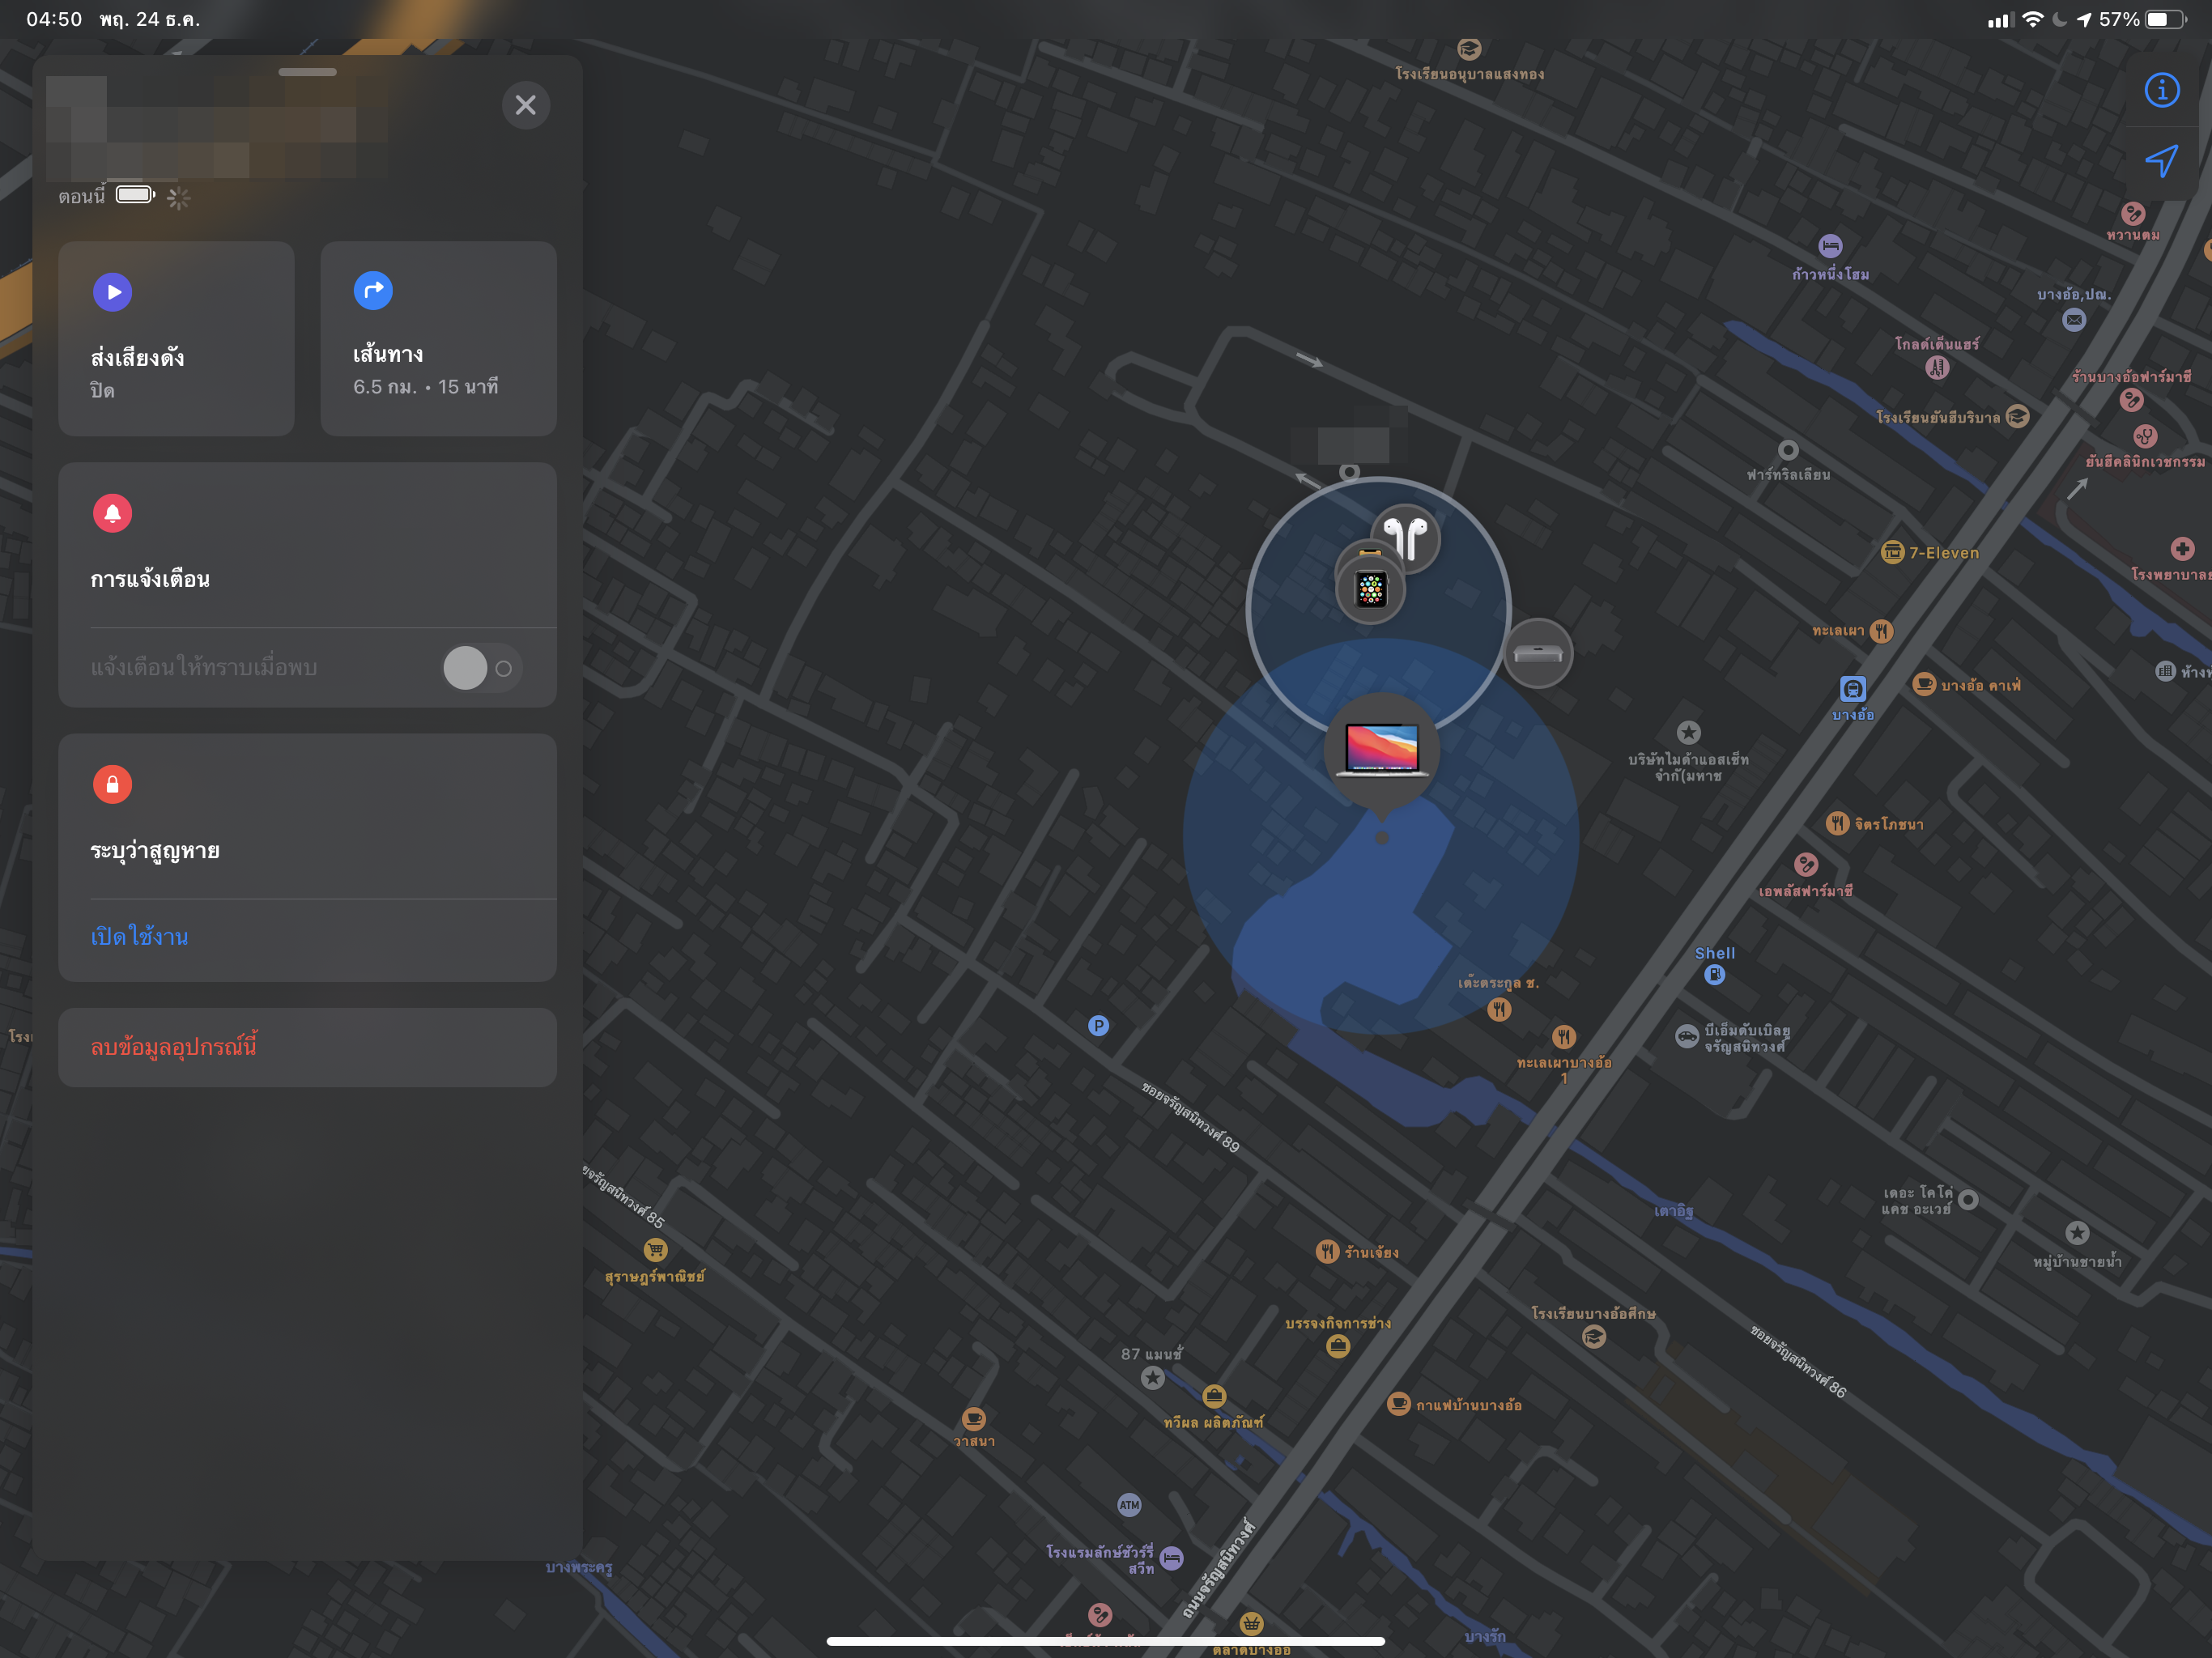
Task: Select the Apple Watch marker on the map
Action: pyautogui.click(x=1370, y=589)
